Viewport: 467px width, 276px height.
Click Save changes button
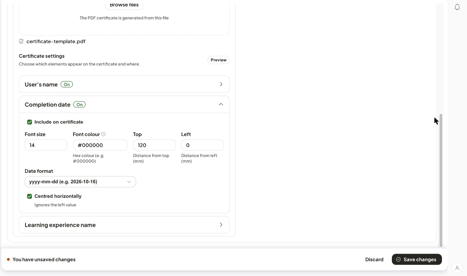coord(417,259)
